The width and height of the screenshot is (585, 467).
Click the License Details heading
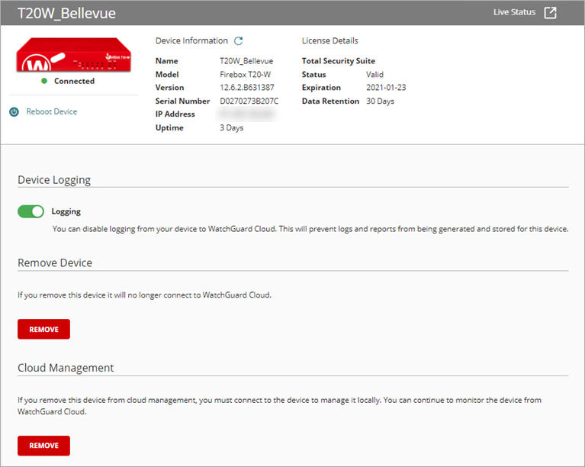(x=329, y=40)
